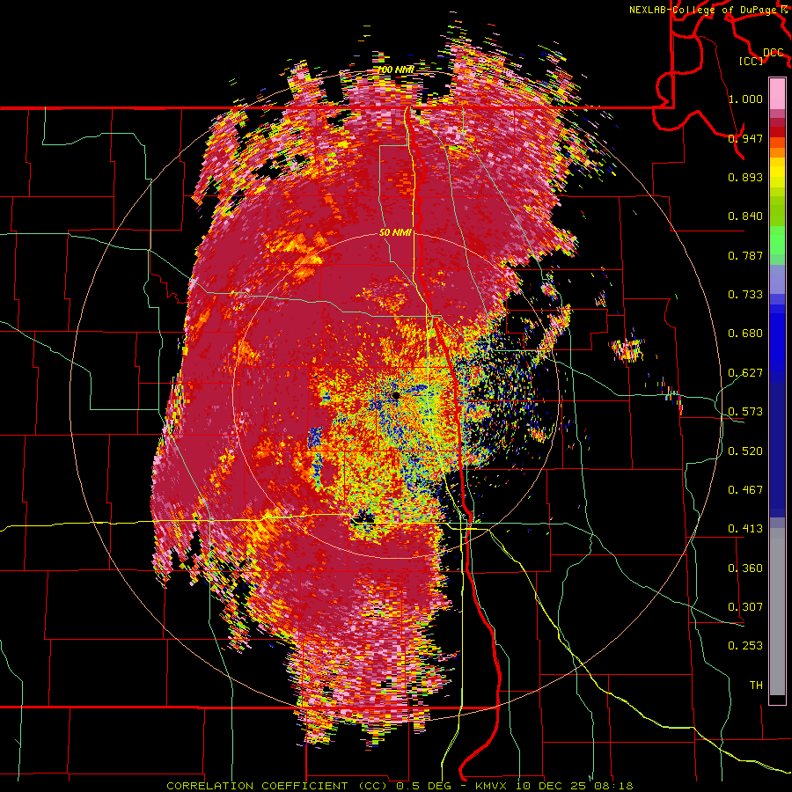Select the 0.893 scale value

pyautogui.click(x=745, y=177)
